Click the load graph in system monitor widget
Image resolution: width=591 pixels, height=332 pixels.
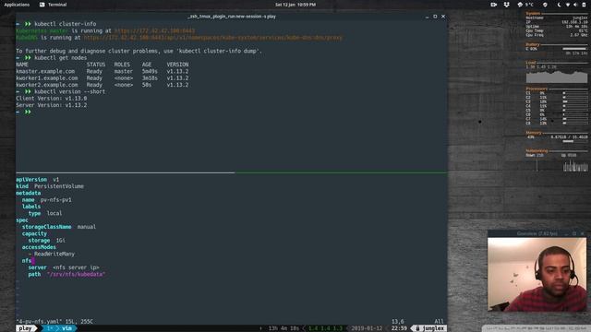coord(557,77)
